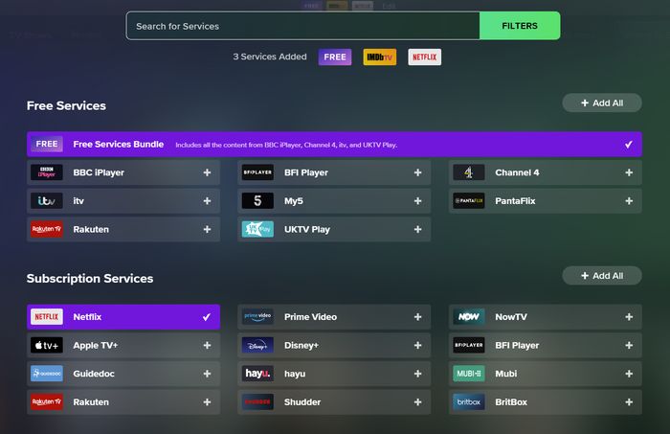Click the Netflix logo in Subscription Services
Image resolution: width=670 pixels, height=434 pixels.
click(47, 317)
